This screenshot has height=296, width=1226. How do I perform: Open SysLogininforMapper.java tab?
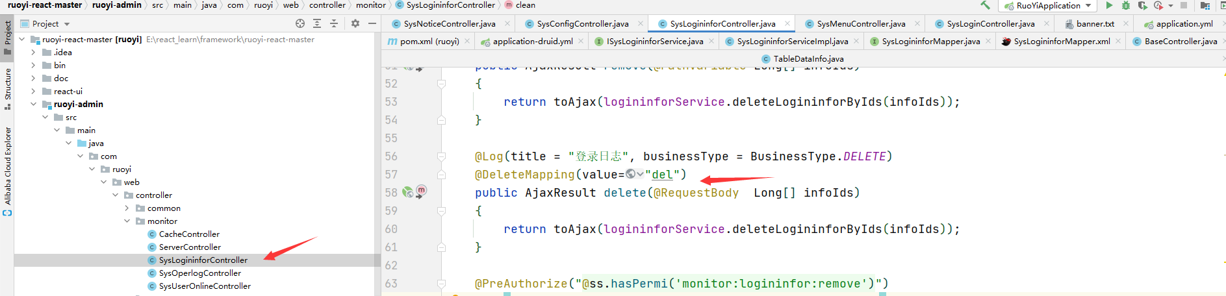(931, 41)
